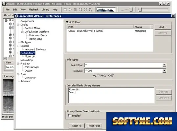Open the Restrict to dropdown
Image resolution: width=177 pixels, height=131 pixels.
(164, 65)
